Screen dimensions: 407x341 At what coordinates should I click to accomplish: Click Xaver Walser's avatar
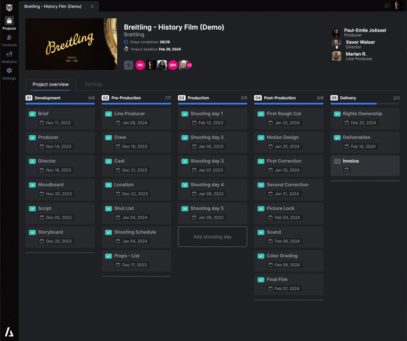click(336, 44)
